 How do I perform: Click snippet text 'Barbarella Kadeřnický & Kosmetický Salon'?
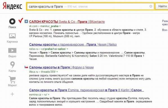tap(71, 56)
